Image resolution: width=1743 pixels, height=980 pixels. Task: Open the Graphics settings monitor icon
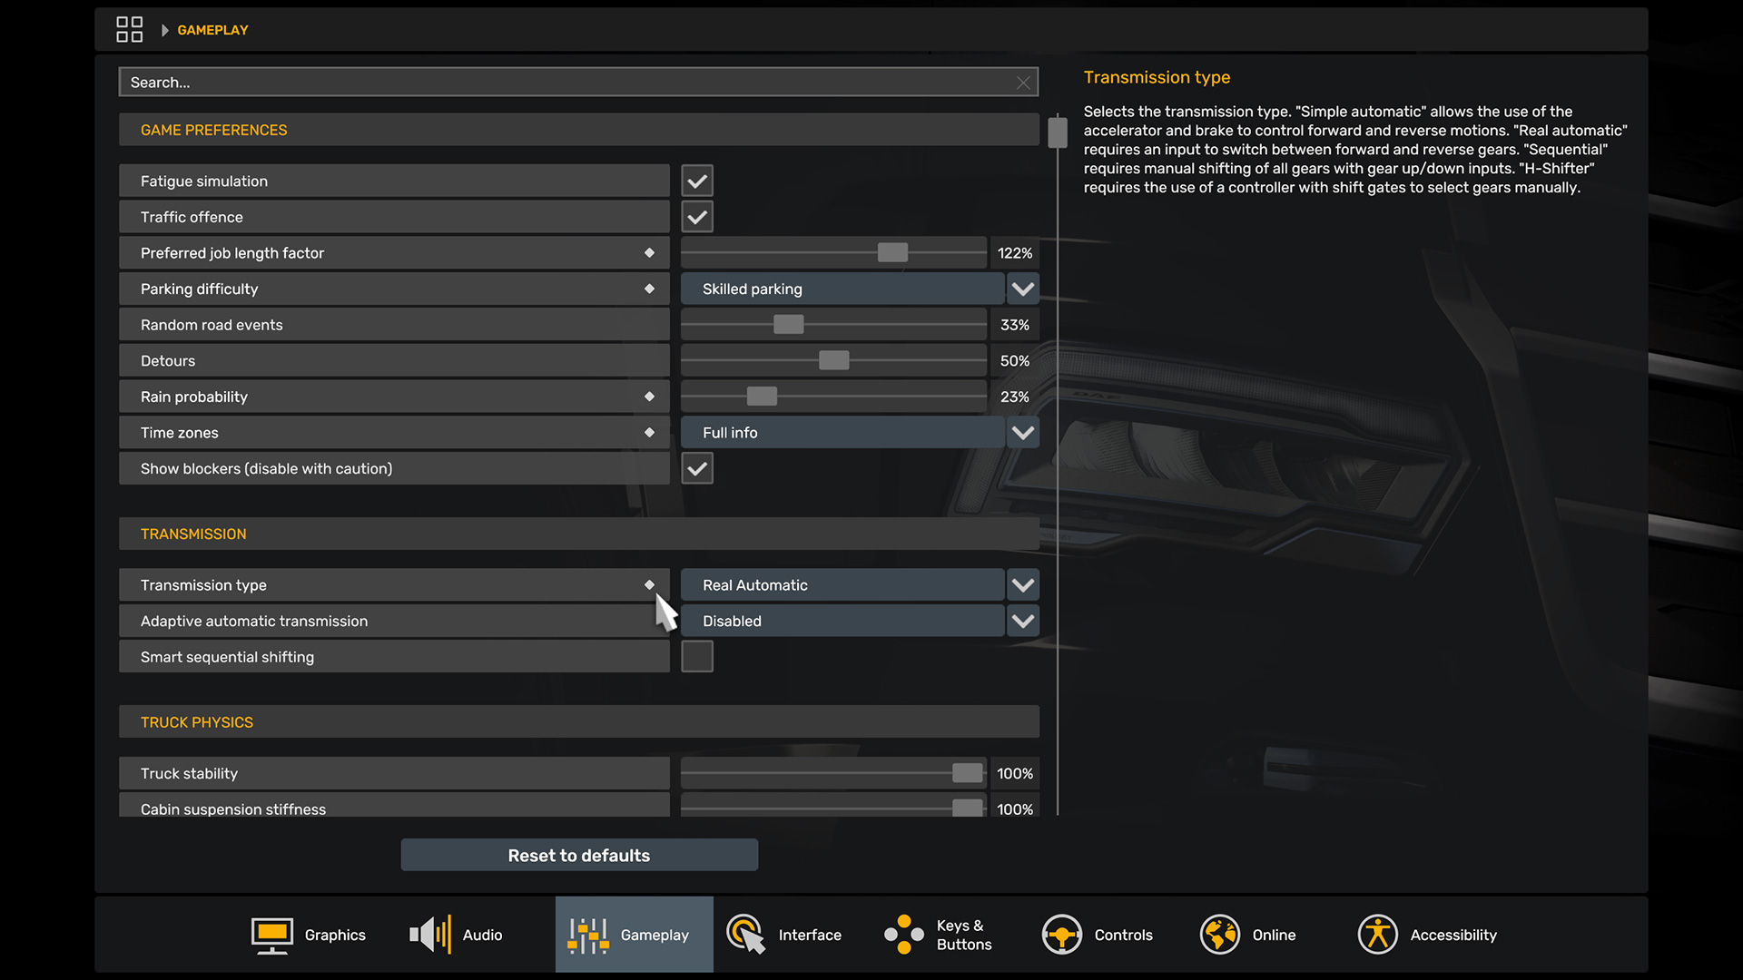(271, 935)
